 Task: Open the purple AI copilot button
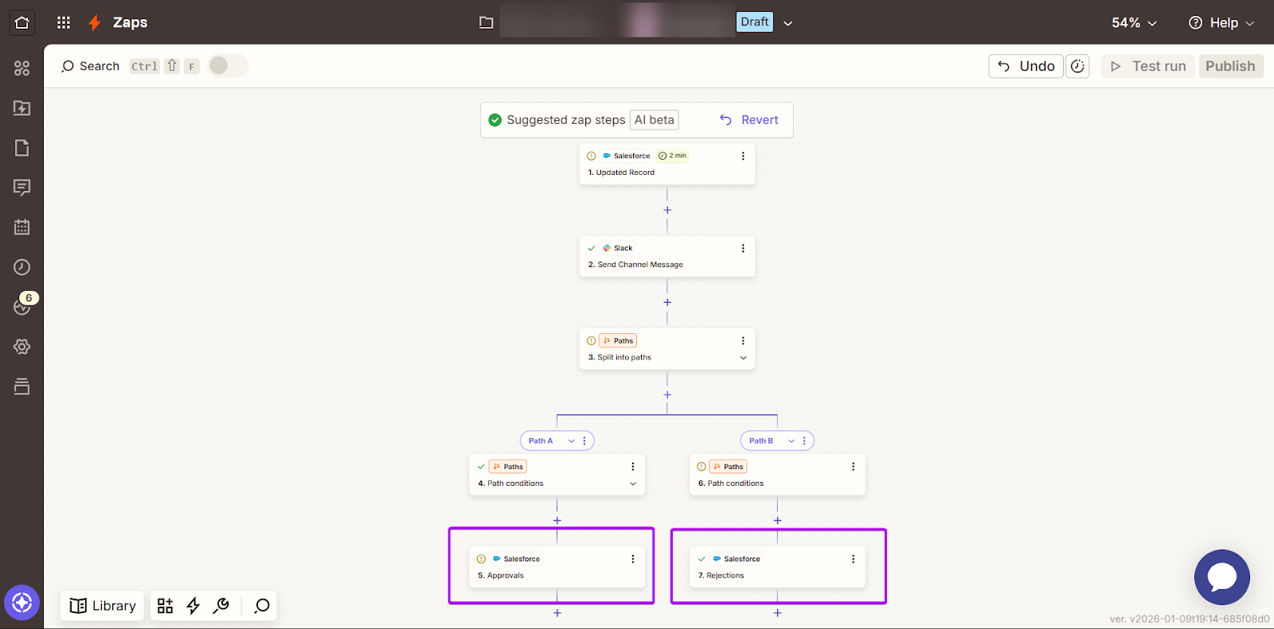click(21, 603)
